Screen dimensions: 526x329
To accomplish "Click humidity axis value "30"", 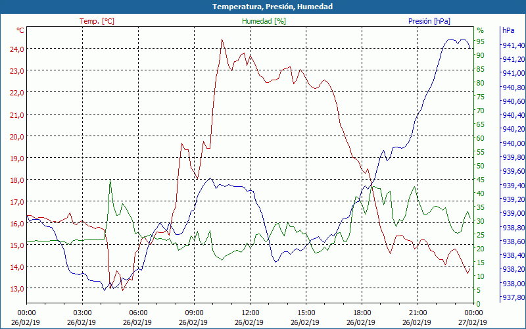I will pos(481,221).
